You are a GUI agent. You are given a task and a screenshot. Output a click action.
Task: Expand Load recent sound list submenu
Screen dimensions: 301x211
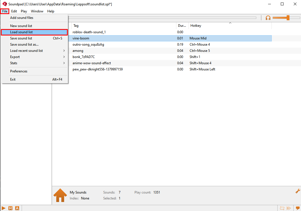coord(34,50)
